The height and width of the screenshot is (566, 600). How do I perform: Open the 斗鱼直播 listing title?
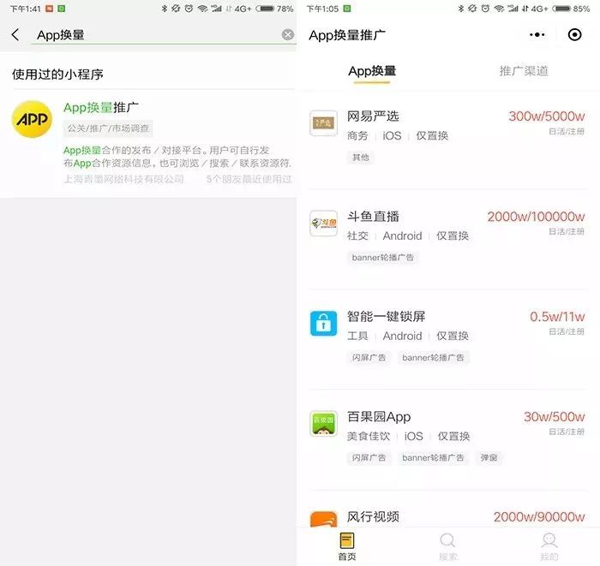(373, 217)
